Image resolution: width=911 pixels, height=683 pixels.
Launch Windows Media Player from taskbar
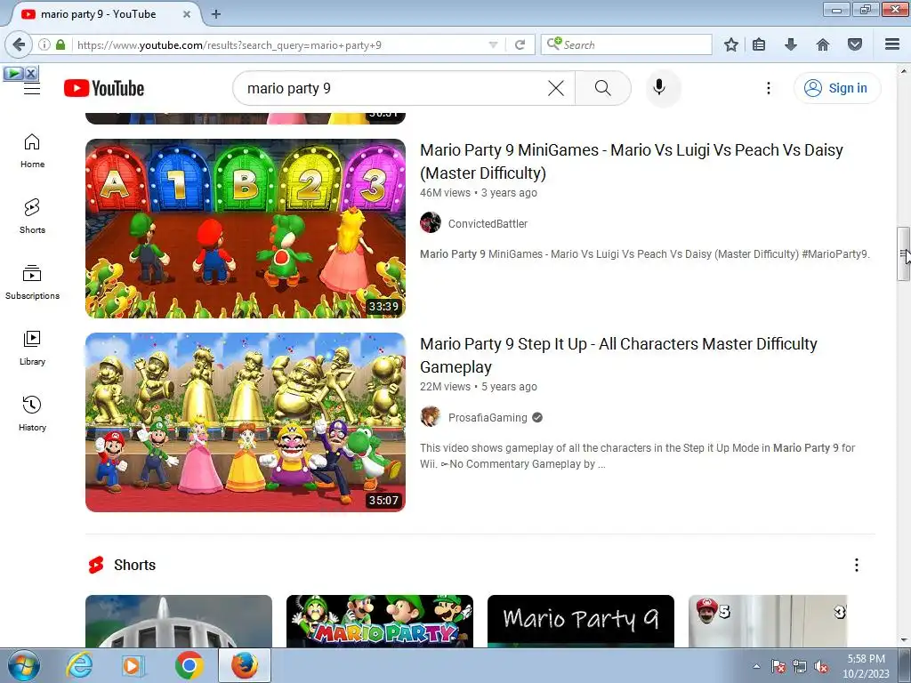click(x=133, y=665)
